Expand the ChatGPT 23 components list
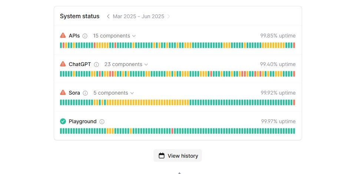351x174 pixels. click(126, 65)
